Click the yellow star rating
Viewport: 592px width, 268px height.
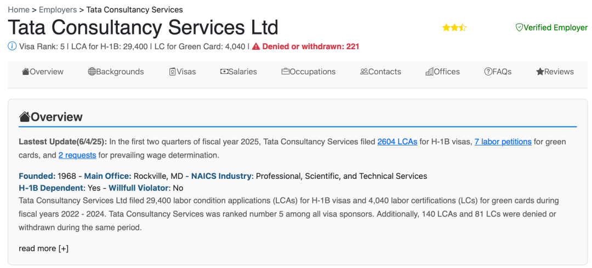click(x=454, y=27)
